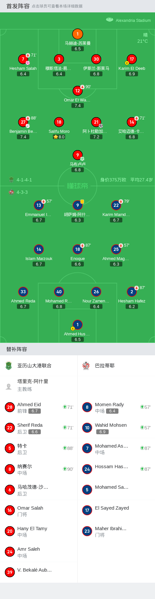
Task: Tap the Alexandria Stadium icon
Action: tap(110, 20)
